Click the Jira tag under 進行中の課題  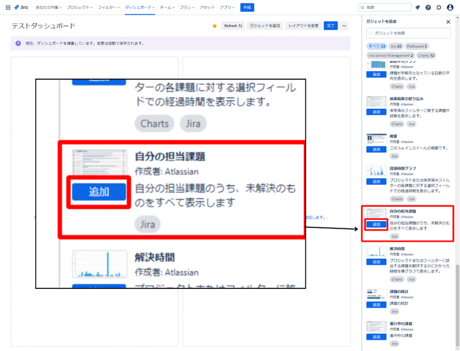pos(395,343)
